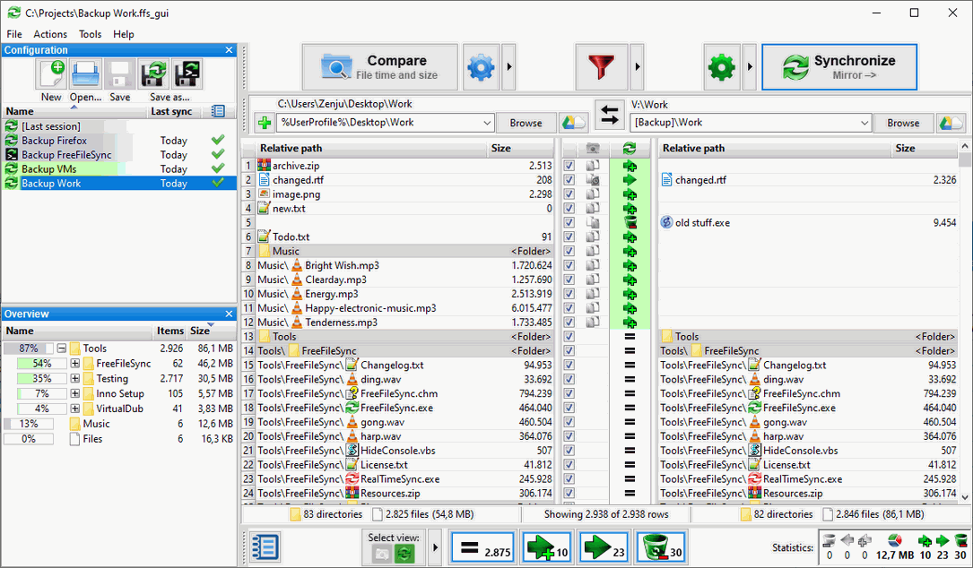
Task: Select Backup Firefox configuration
Action: [119, 141]
